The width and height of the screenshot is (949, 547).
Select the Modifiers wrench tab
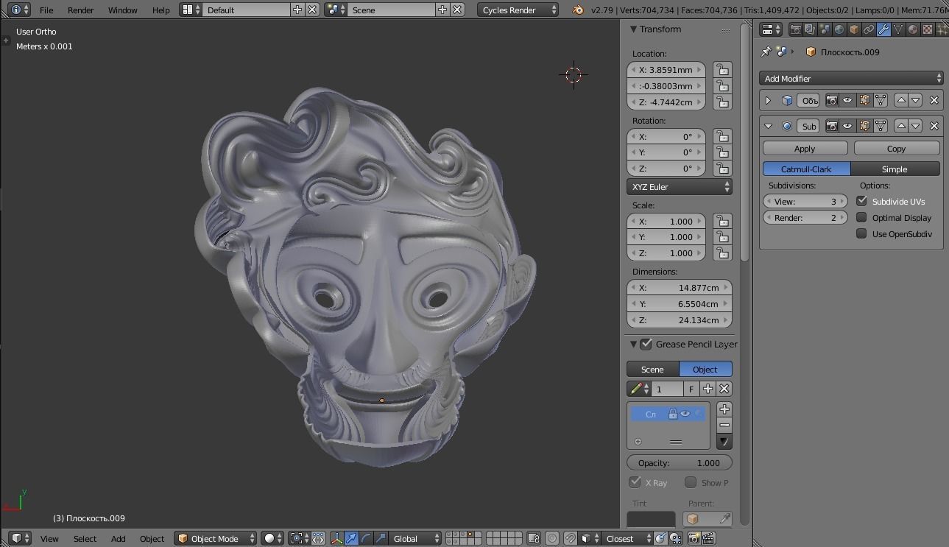coord(883,29)
